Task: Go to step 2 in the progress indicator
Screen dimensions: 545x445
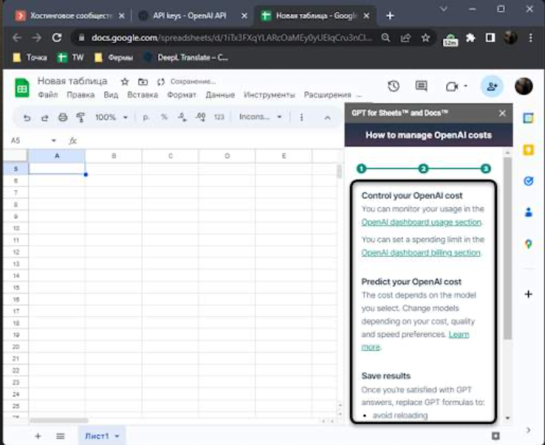Action: 423,169
